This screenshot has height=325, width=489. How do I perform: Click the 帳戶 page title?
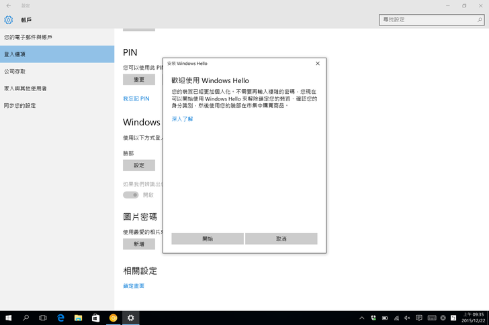click(x=26, y=20)
